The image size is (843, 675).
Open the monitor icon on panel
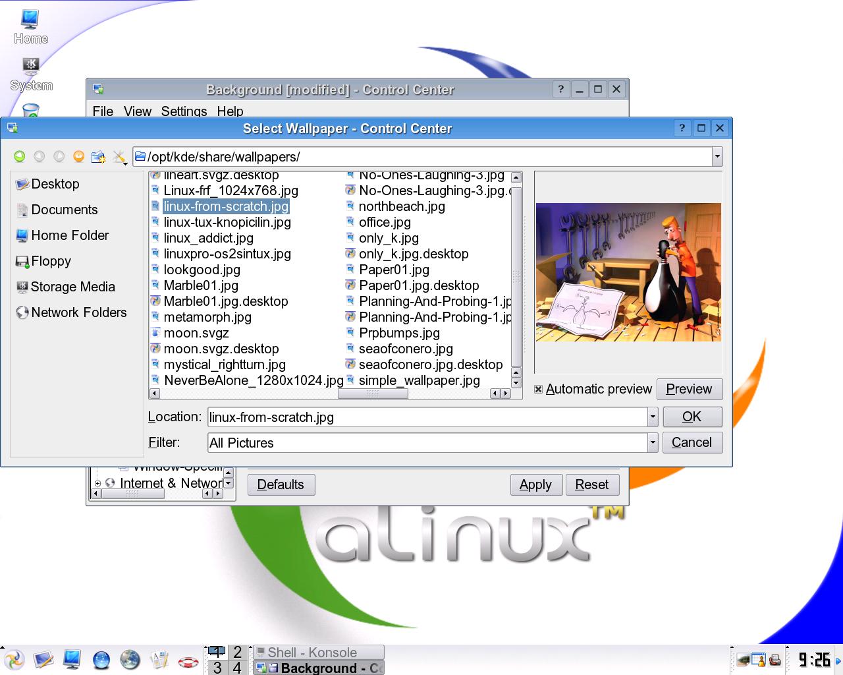(x=72, y=659)
